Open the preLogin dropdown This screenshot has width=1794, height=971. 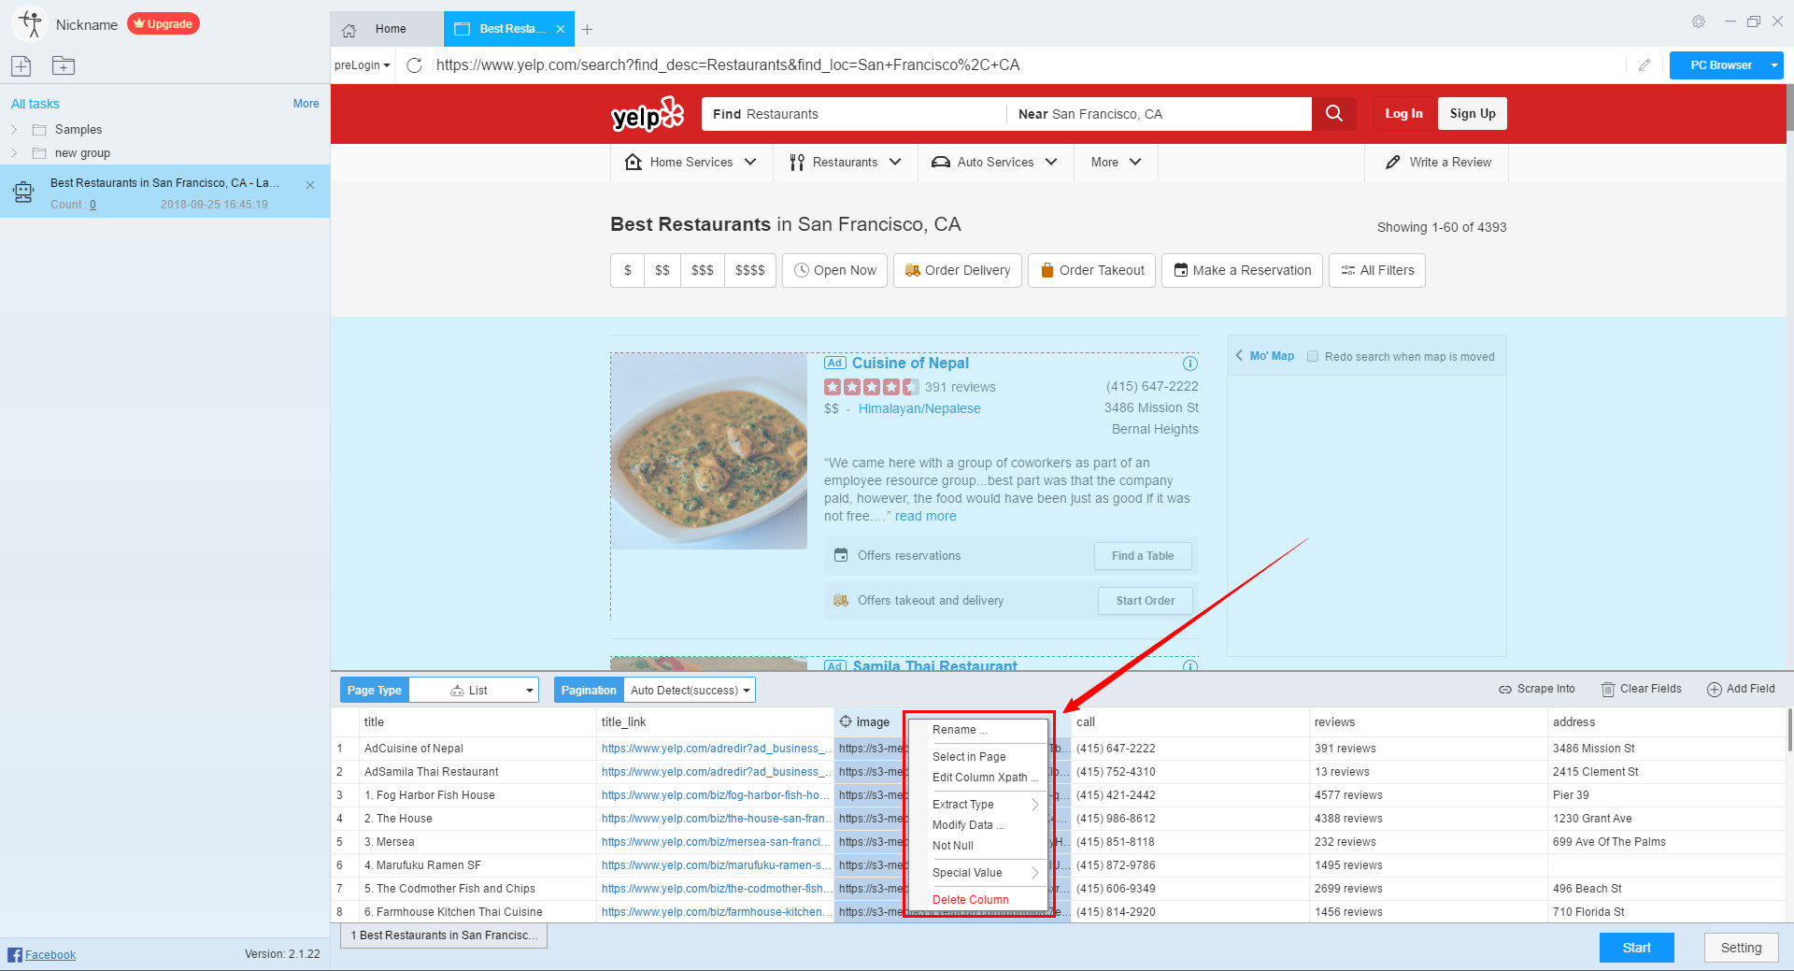point(363,65)
